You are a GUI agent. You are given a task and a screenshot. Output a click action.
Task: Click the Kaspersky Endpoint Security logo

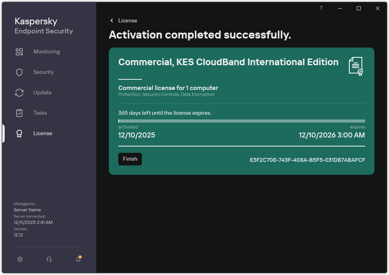coord(43,26)
